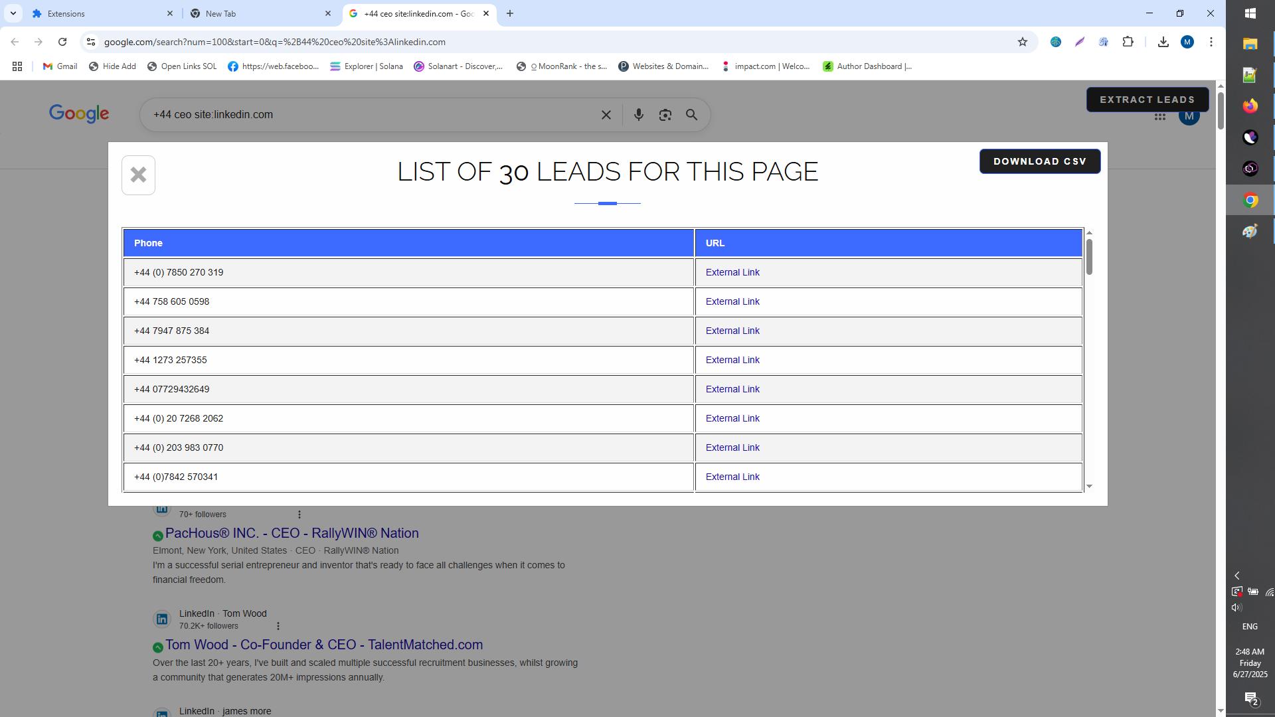
Task: Bookmark this page with star icon
Action: tap(1022, 42)
